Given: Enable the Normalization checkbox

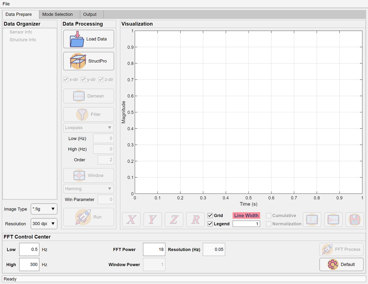Looking at the screenshot, I should 269,224.
